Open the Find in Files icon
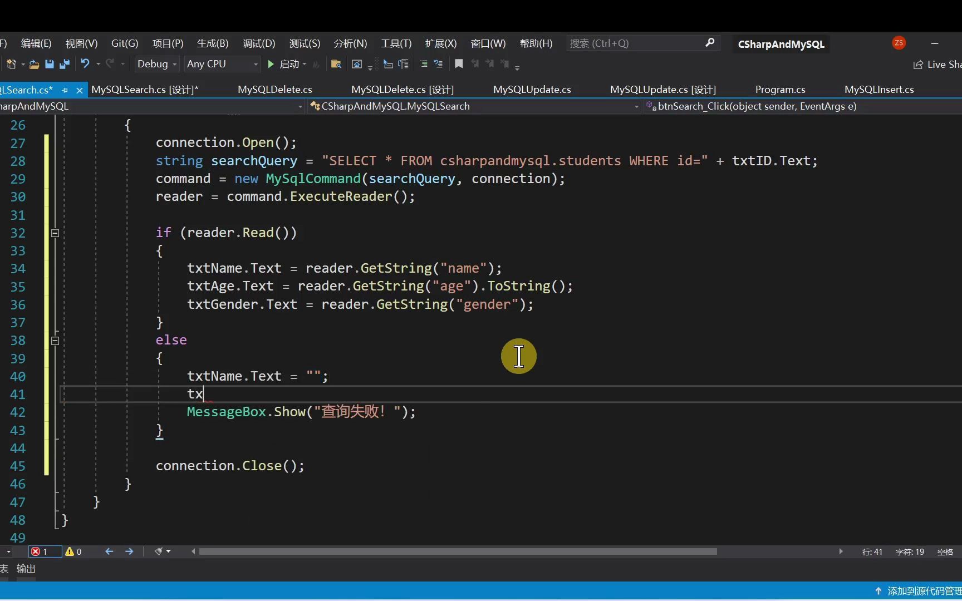This screenshot has height=601, width=962. [x=336, y=64]
